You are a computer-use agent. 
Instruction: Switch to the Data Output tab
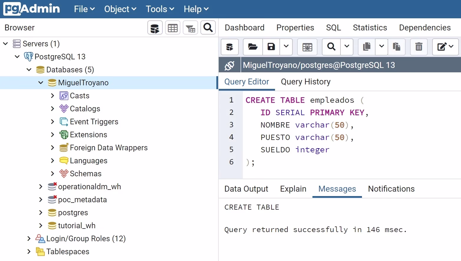coord(246,189)
